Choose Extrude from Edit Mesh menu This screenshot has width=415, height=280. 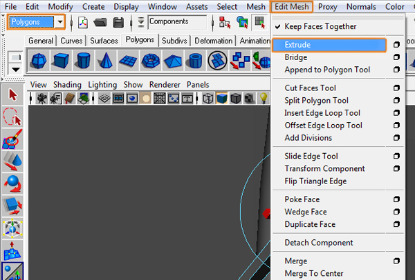329,45
